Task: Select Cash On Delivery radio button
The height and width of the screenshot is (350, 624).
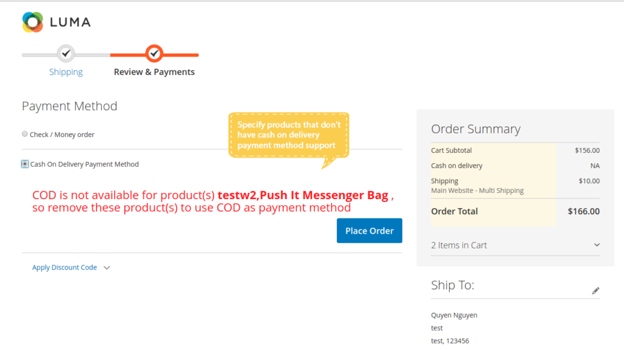Action: tap(25, 164)
